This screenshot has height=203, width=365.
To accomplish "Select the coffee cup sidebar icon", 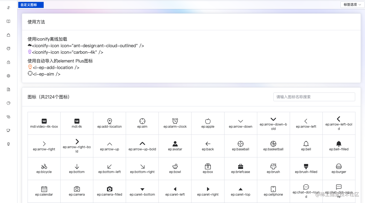I will click(8, 130).
